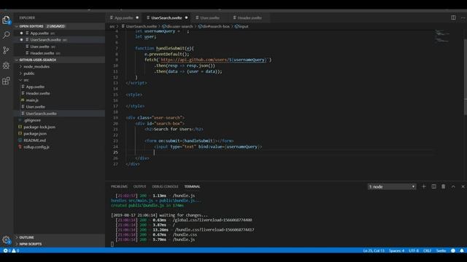
Task: Click the 'div#search-box' breadcrumb segment
Action: [x=214, y=26]
